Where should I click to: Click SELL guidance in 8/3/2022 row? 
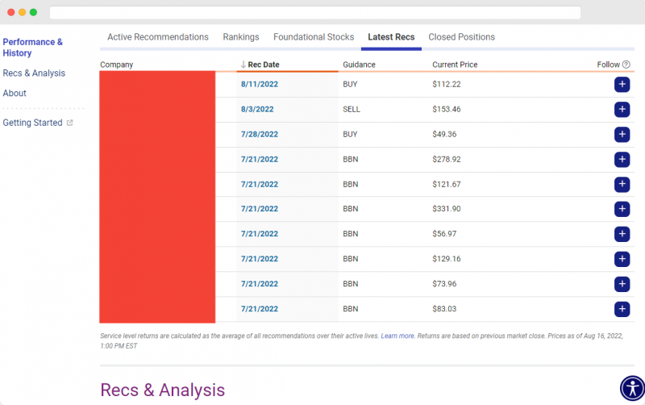pos(352,110)
